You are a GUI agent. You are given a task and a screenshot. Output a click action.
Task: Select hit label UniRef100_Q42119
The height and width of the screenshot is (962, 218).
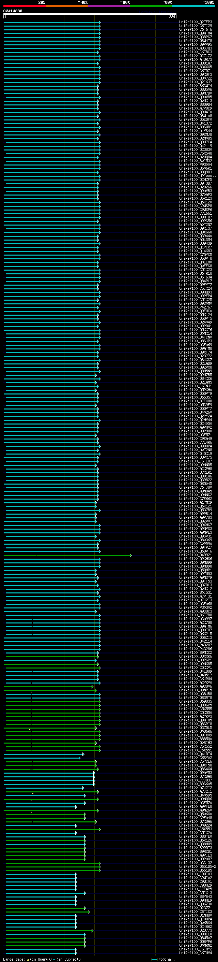(196, 146)
